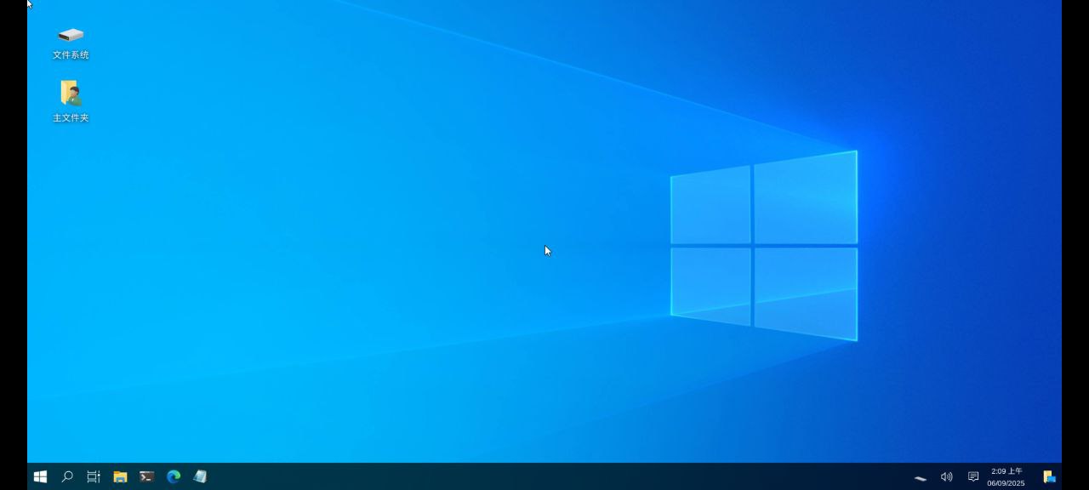
Task: Open the terminal from the taskbar
Action: [146, 476]
